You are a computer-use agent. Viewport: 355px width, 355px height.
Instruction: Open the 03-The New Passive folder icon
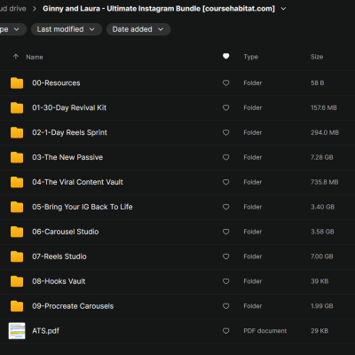pos(17,157)
